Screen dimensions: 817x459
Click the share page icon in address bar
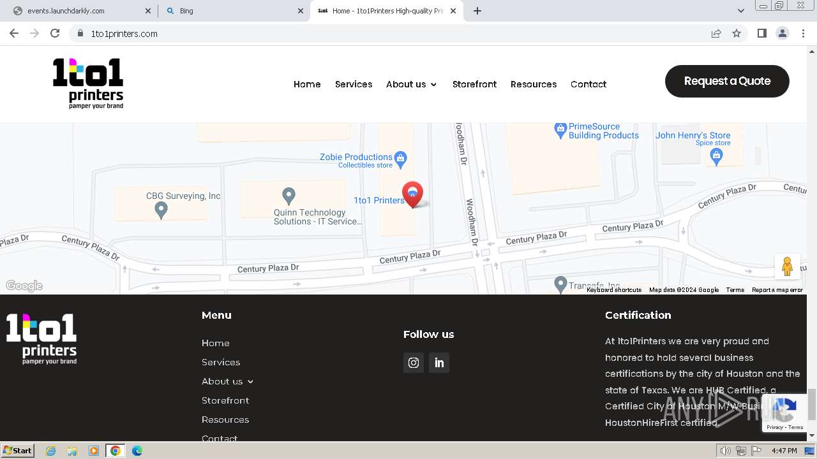tap(716, 33)
